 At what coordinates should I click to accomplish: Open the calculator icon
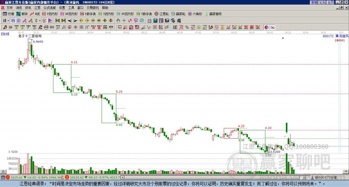(155, 21)
